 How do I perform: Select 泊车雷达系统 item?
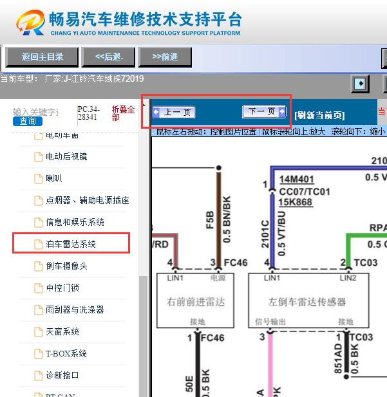(x=71, y=244)
